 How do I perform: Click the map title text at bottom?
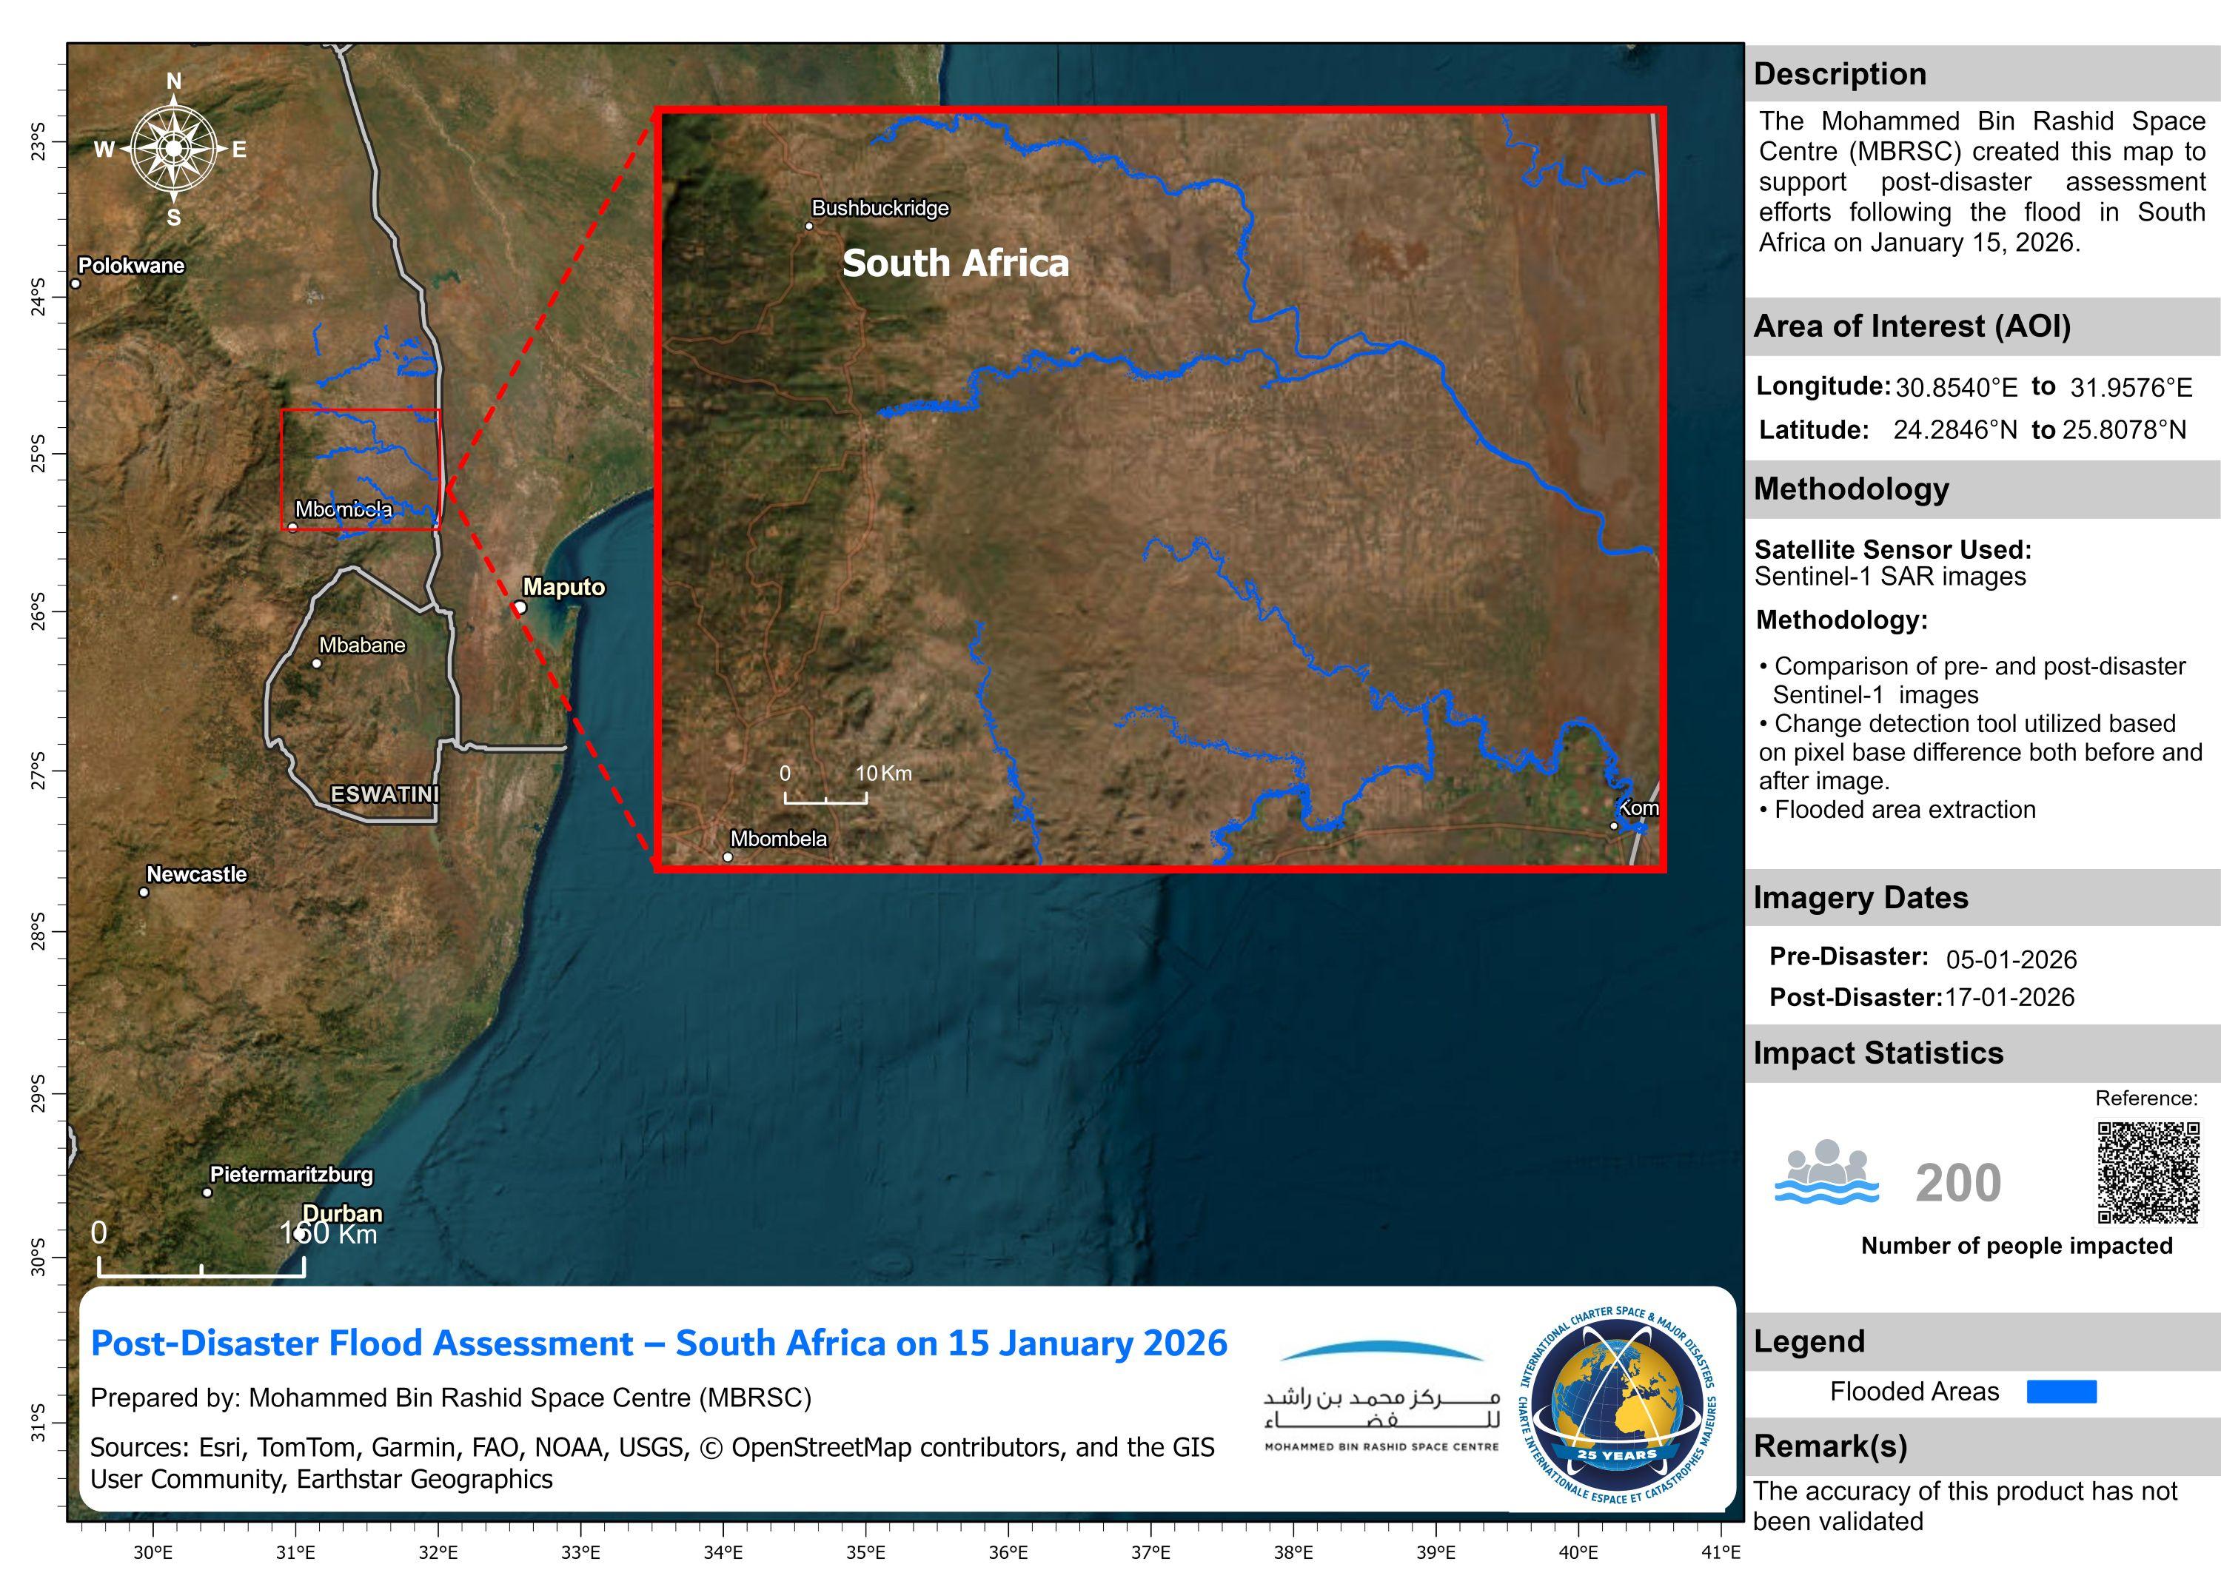click(x=659, y=1343)
